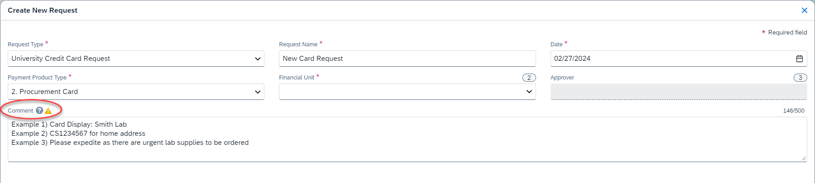The height and width of the screenshot is (183, 815).
Task: Click the Request Type field label
Action: [x=25, y=45]
